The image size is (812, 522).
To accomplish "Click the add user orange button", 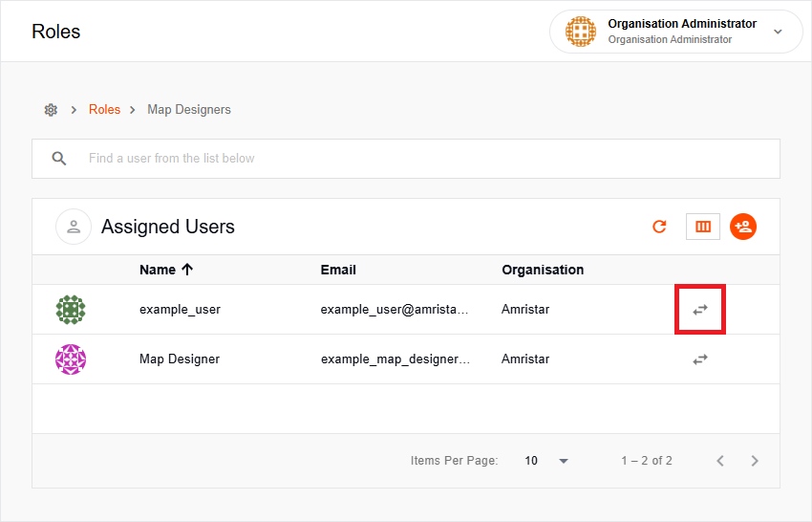I will click(743, 227).
